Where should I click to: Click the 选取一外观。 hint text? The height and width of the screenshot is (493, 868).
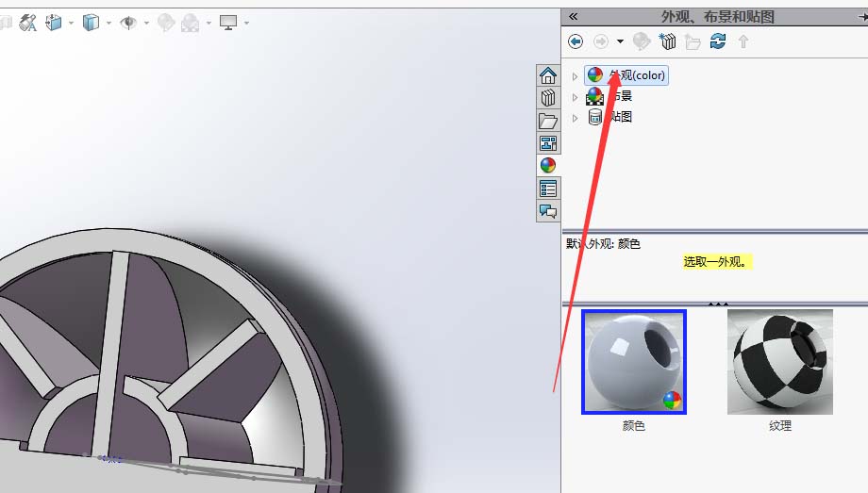pyautogui.click(x=717, y=262)
